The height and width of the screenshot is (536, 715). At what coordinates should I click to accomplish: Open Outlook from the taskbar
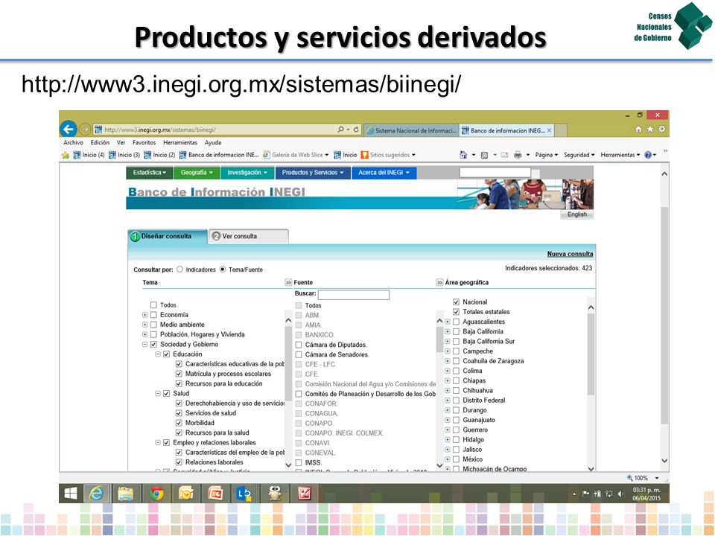185,493
